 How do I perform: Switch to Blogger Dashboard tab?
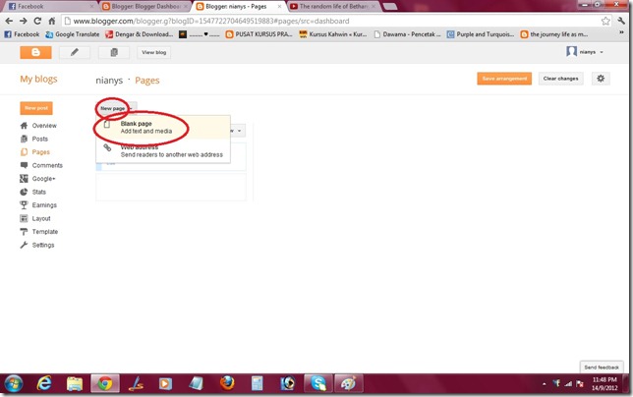tap(144, 7)
